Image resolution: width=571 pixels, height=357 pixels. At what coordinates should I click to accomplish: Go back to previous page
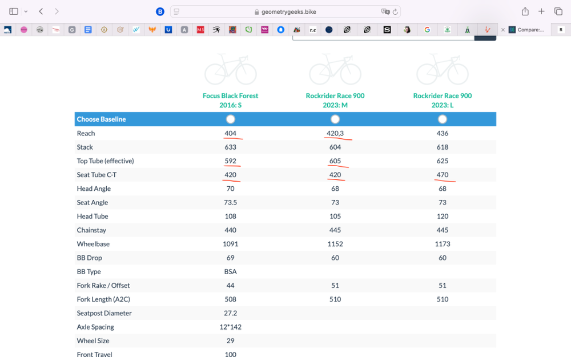41,11
